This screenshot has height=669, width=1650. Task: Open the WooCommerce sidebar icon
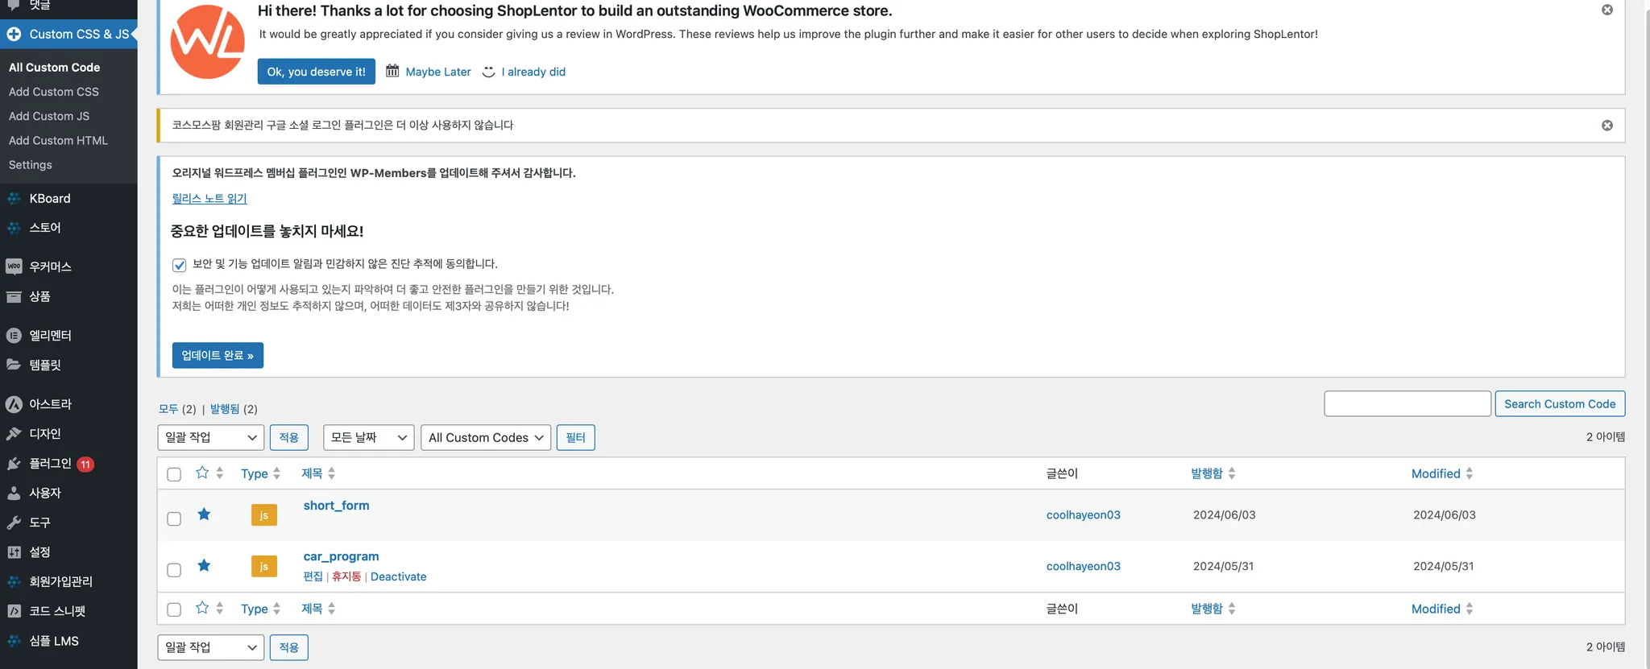(14, 266)
